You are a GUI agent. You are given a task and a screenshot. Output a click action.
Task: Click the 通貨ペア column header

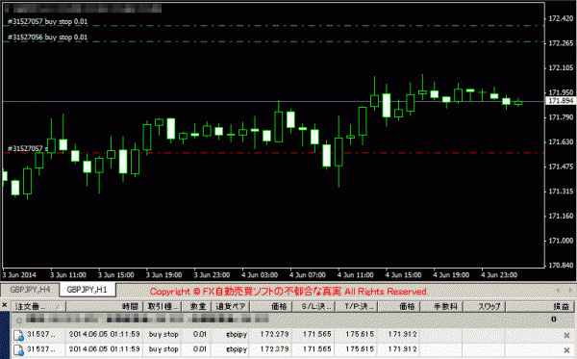(231, 306)
